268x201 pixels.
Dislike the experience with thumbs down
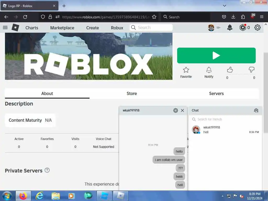[x=252, y=70]
